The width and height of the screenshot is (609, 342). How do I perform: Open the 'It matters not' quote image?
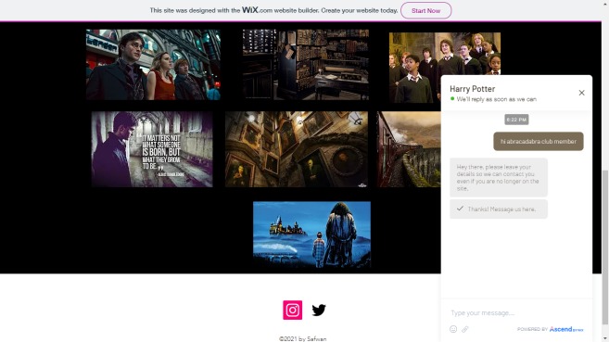(152, 149)
